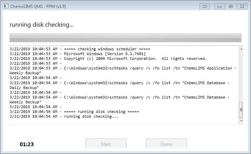Click the "checking windows scheduler" log line
251x154 pixels.
tap(80, 49)
